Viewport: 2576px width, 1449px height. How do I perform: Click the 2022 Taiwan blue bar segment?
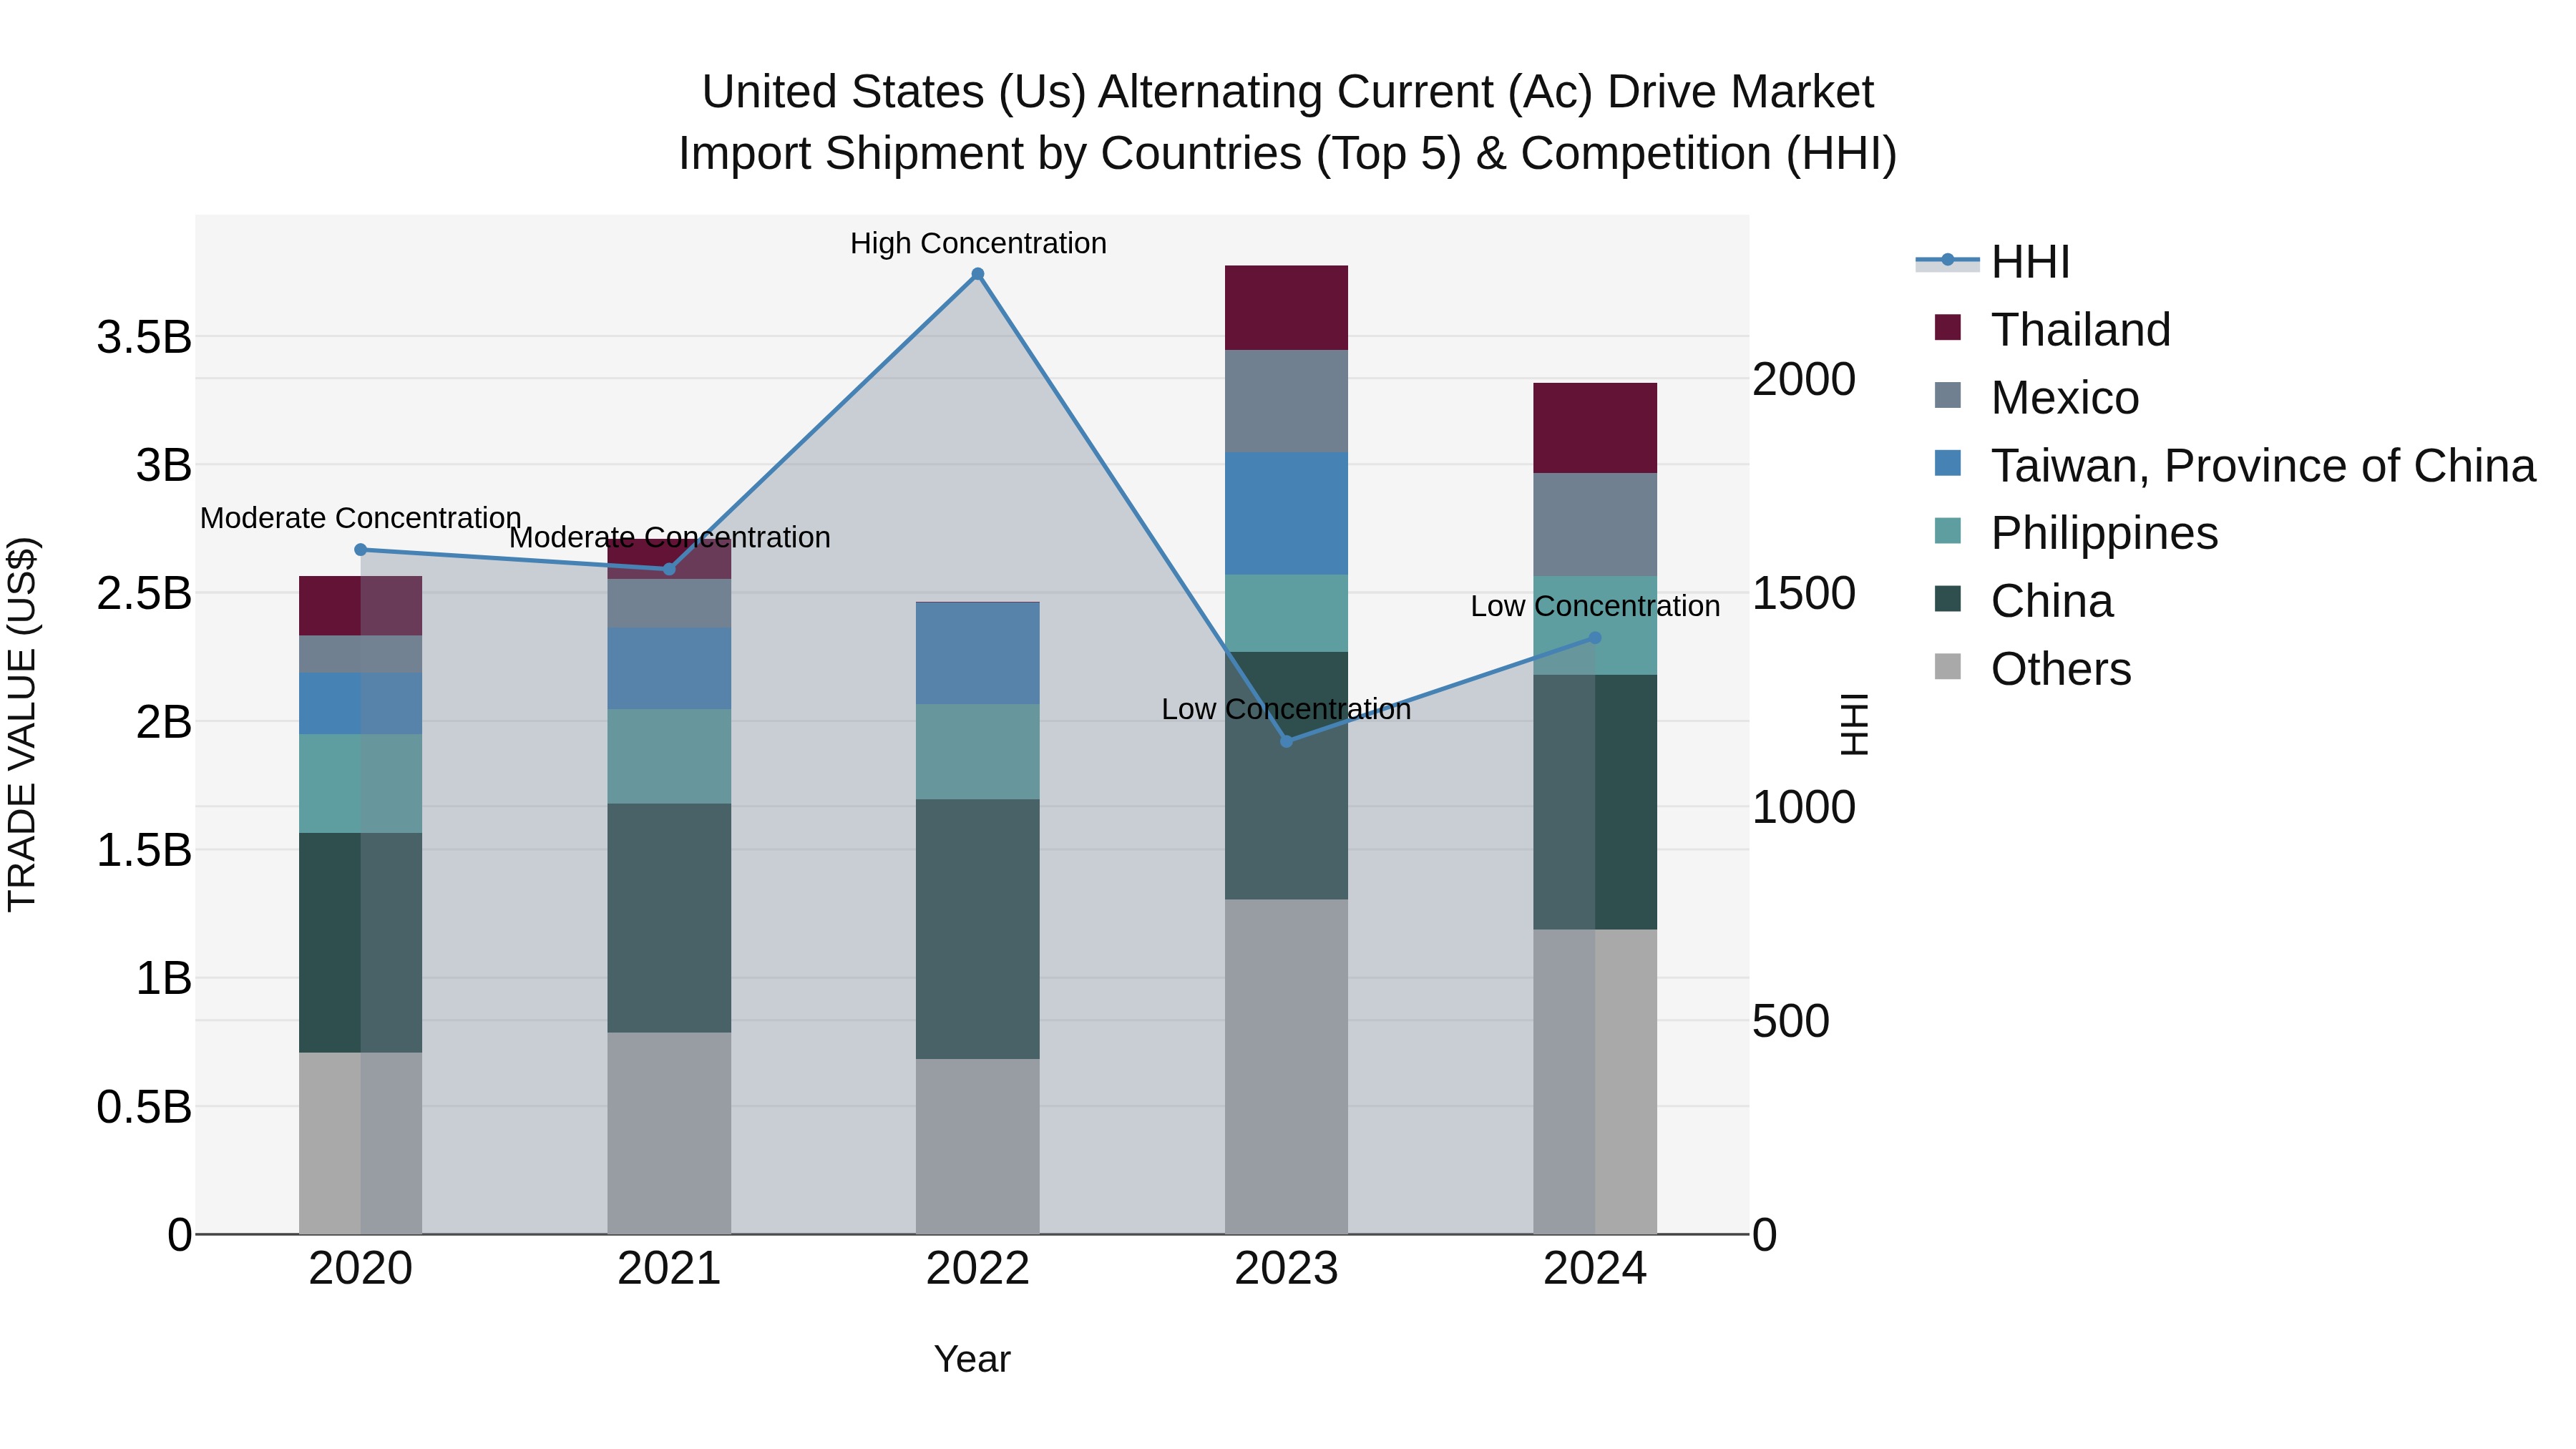978,654
